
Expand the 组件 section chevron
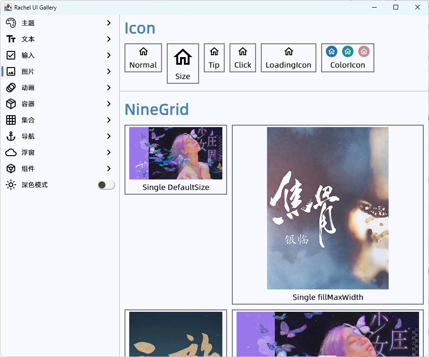pos(109,169)
